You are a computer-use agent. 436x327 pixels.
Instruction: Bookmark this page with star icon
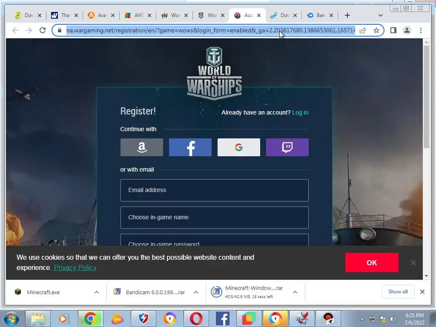coord(376,30)
